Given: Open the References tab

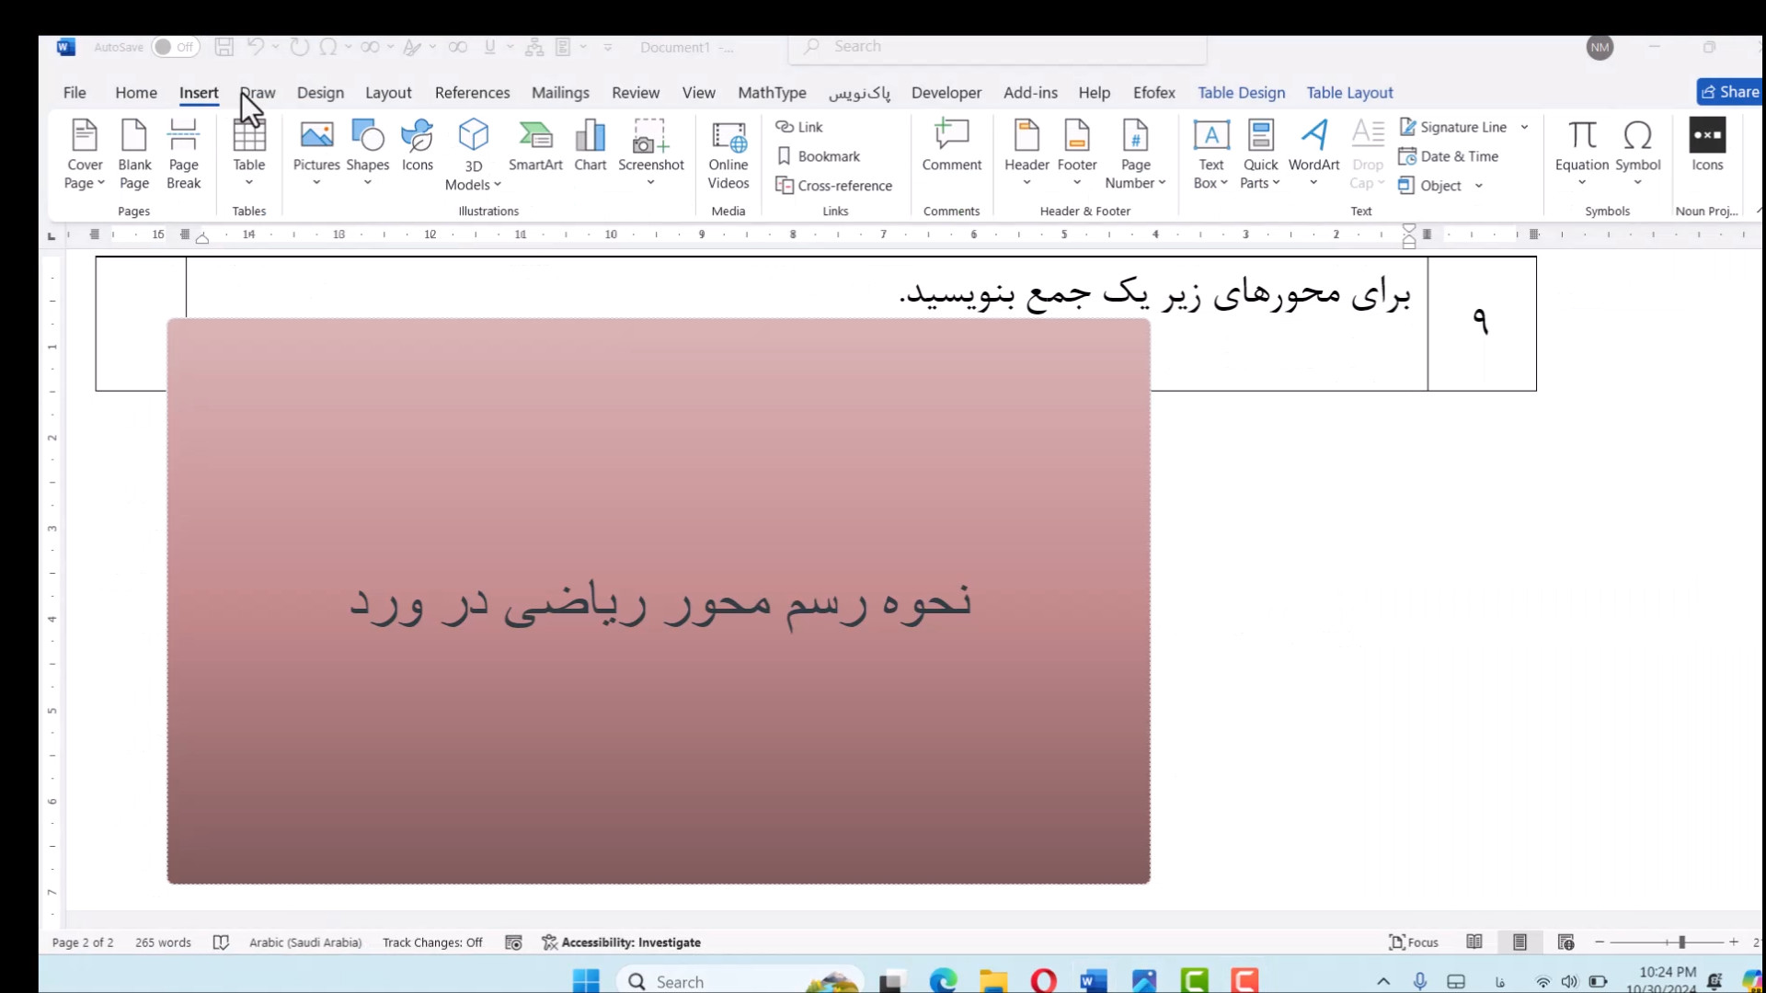Looking at the screenshot, I should tap(472, 93).
